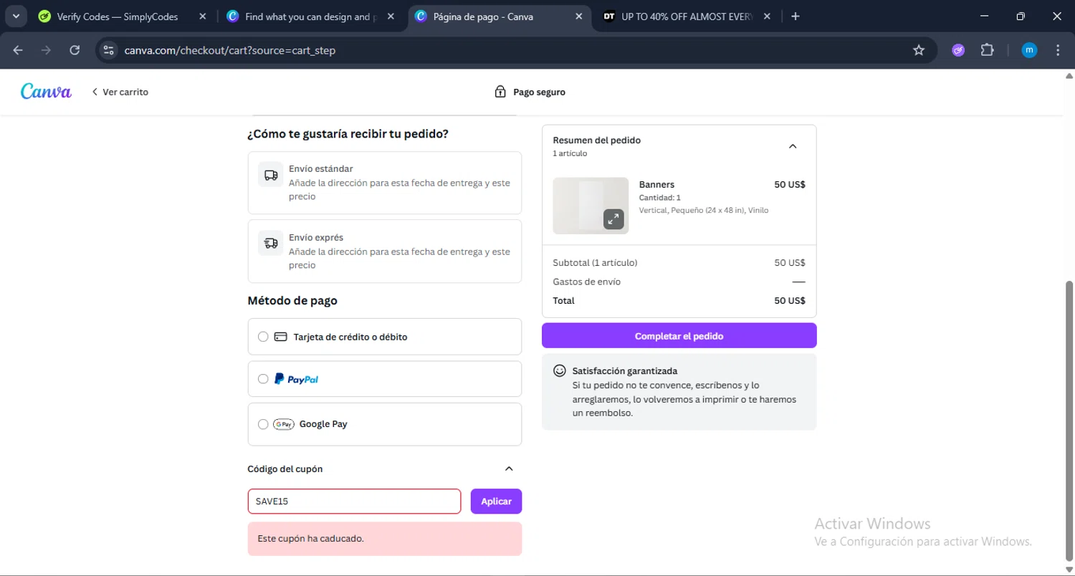This screenshot has height=576, width=1075.
Task: Open a new browser tab
Action: coord(795,16)
